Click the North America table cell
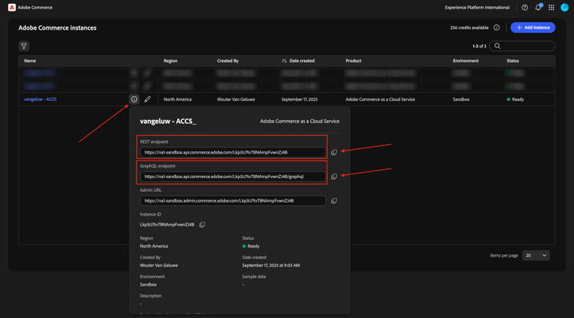This screenshot has width=574, height=318. [x=178, y=99]
